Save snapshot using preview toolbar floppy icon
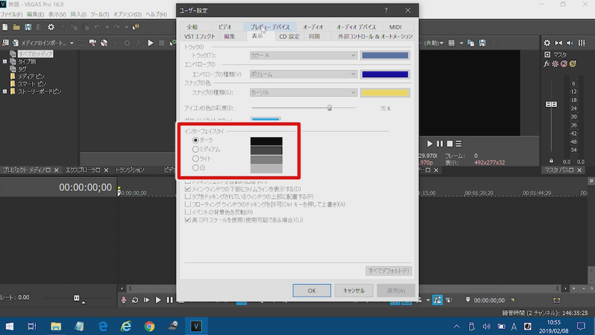 pos(483,43)
